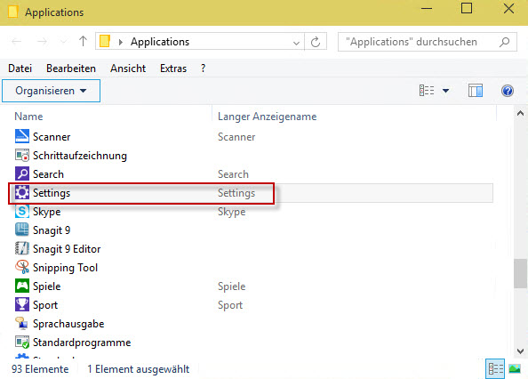This screenshot has height=379, width=528.
Task: Select the Settings gear icon
Action: click(22, 193)
